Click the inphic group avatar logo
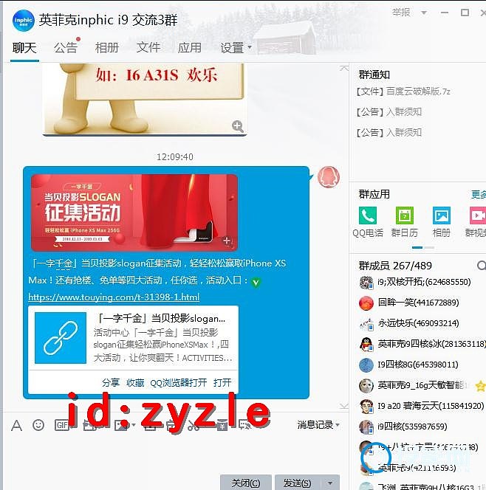The height and width of the screenshot is (490, 486). 24,21
